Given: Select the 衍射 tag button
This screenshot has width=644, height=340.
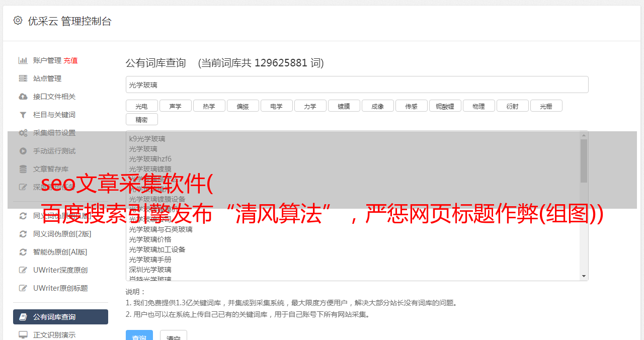Looking at the screenshot, I should 512,106.
